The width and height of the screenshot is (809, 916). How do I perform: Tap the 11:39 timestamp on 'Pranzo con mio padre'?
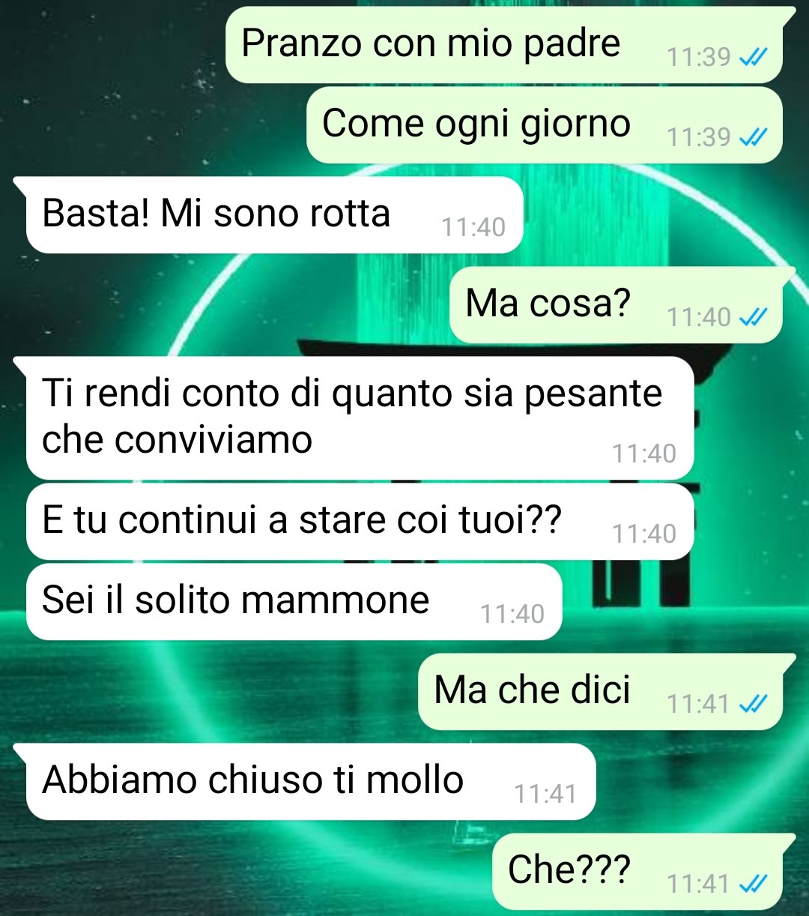click(699, 57)
